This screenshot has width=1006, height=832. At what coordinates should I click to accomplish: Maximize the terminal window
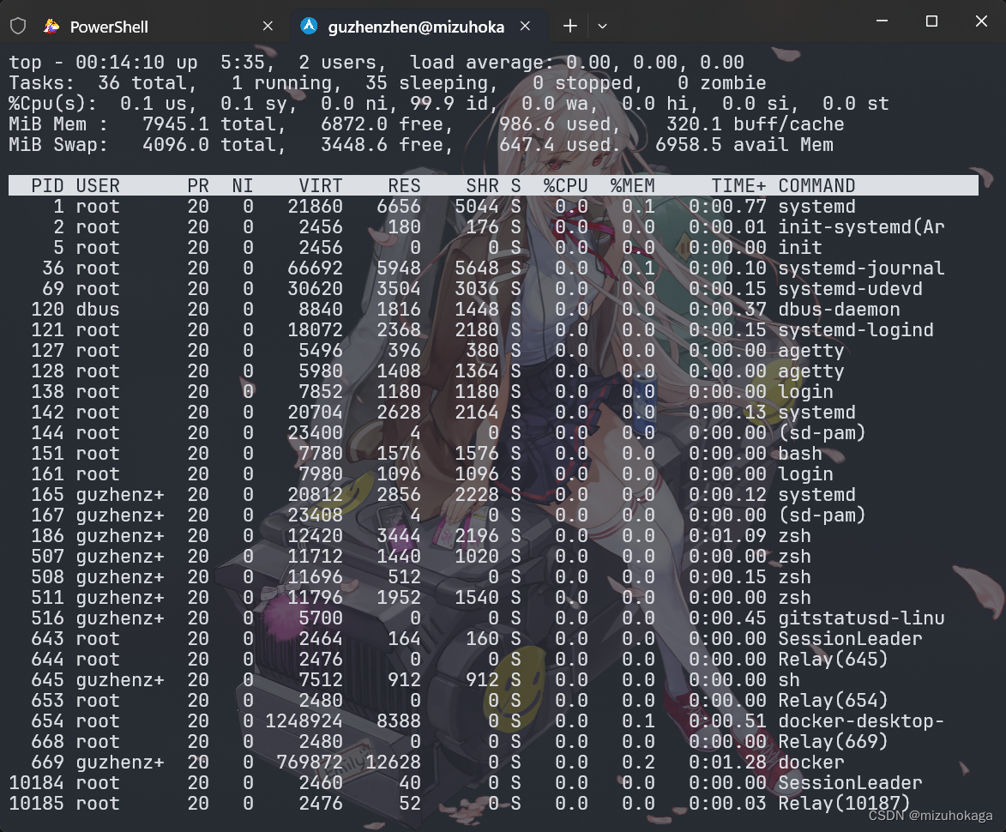(x=931, y=21)
